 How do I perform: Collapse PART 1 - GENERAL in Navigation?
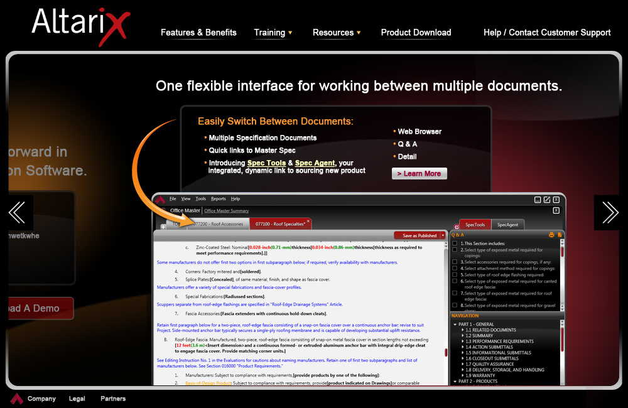[x=455, y=325]
